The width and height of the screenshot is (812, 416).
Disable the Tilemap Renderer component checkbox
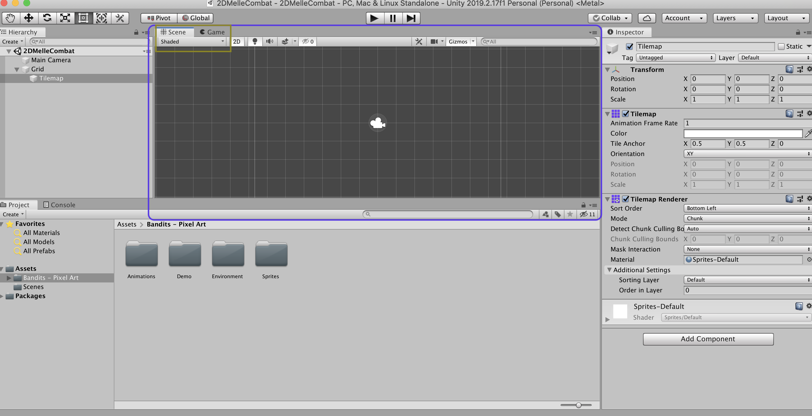point(626,199)
